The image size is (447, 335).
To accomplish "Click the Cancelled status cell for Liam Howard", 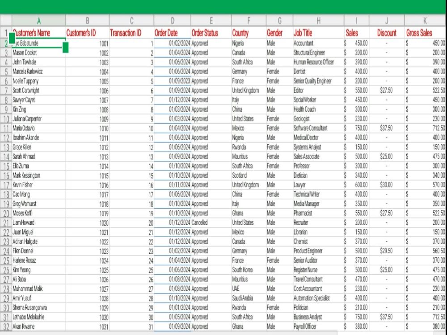I will click(x=206, y=222).
